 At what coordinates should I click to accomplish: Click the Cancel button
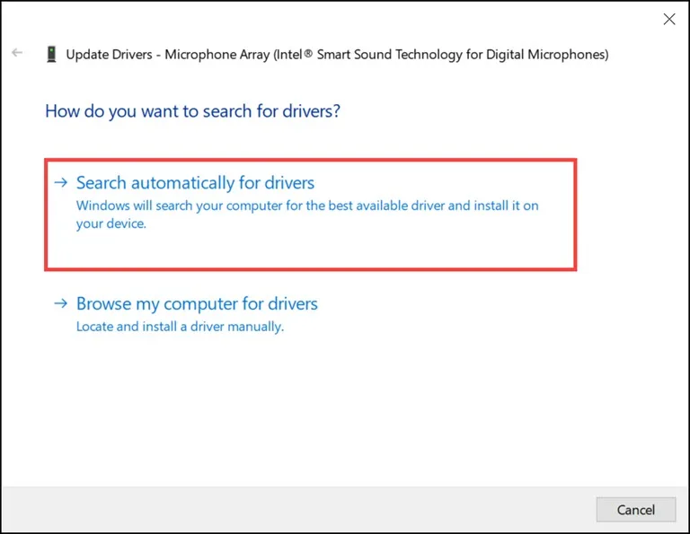point(636,510)
